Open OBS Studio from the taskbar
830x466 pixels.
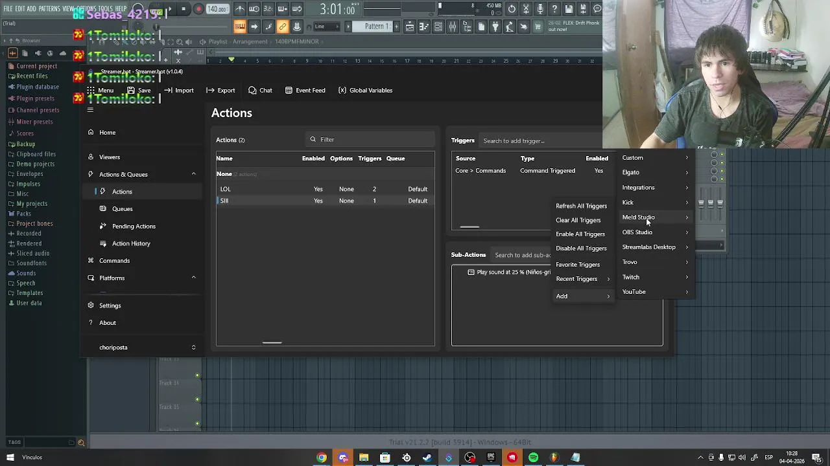(469, 458)
